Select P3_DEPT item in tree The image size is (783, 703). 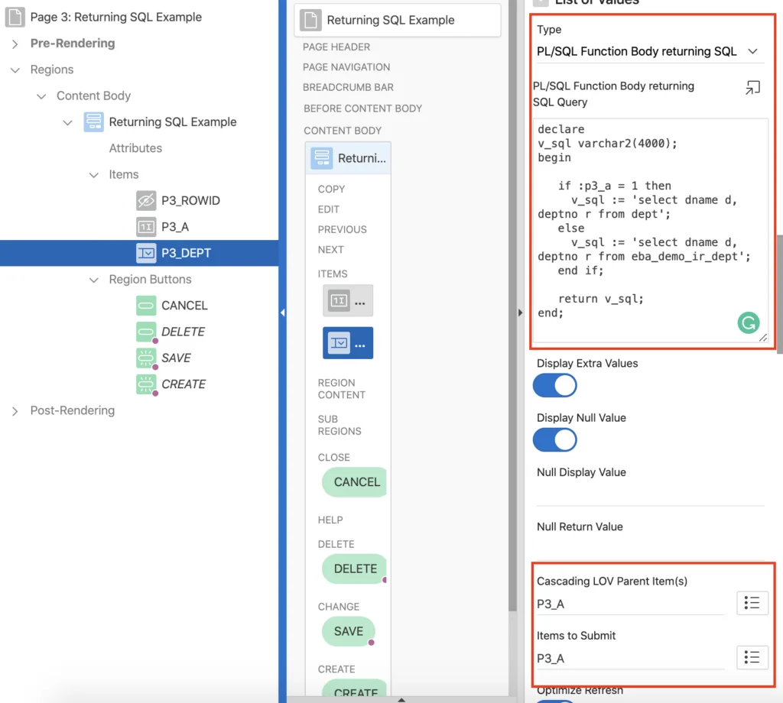(186, 253)
